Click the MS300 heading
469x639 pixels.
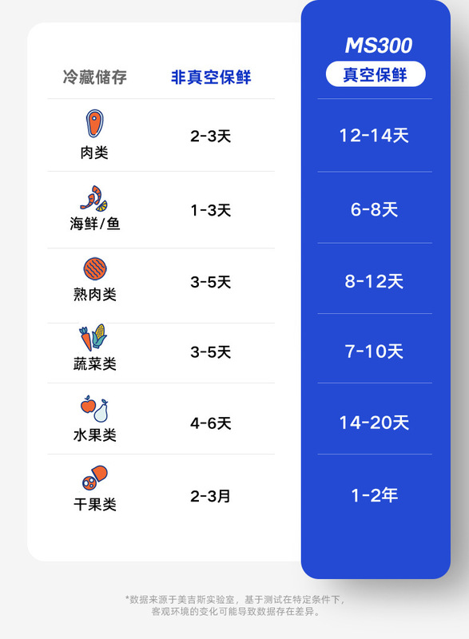(379, 46)
